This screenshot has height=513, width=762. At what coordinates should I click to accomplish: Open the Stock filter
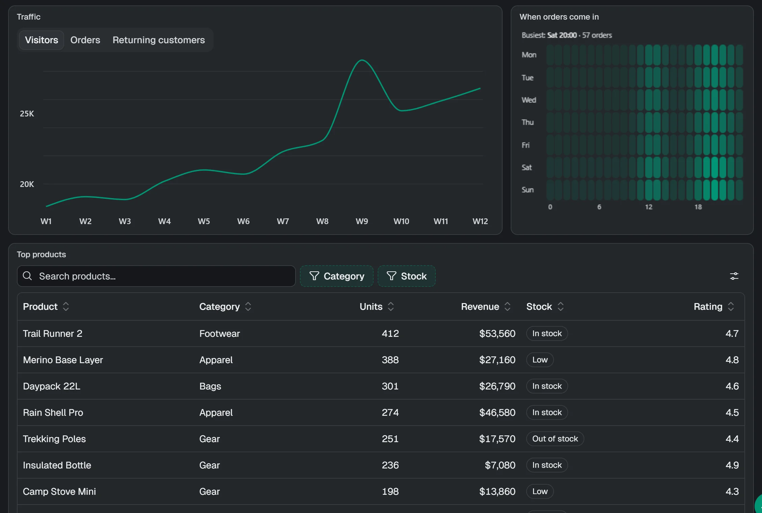[x=406, y=276]
